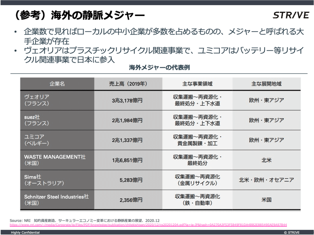Select the slide title （参考）海外の静脈メジャー
The image size is (314, 235).
point(79,15)
